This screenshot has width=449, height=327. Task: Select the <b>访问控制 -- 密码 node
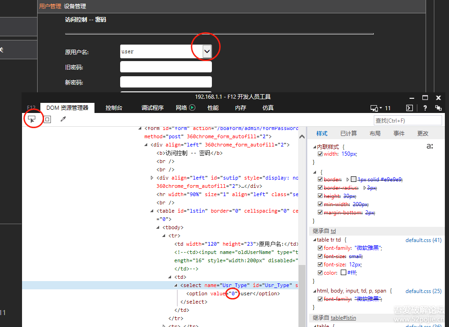click(189, 153)
